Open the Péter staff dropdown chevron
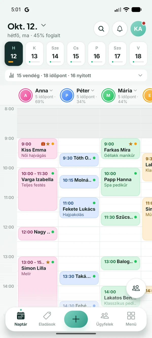This screenshot has width=152, height=338. [x=92, y=91]
